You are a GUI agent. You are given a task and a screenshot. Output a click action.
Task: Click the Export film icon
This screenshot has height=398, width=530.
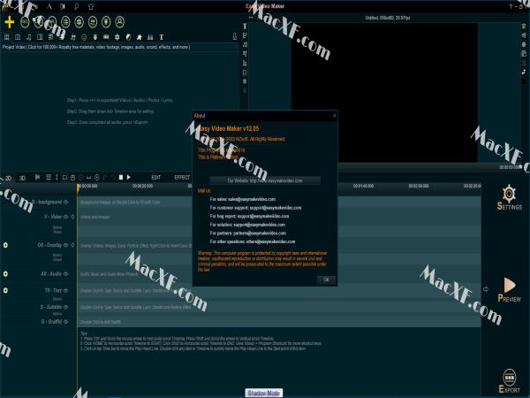pyautogui.click(x=510, y=378)
